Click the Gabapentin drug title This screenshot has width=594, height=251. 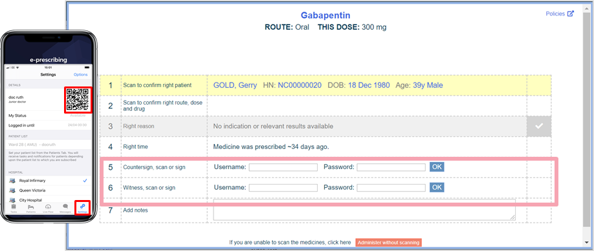tap(325, 15)
